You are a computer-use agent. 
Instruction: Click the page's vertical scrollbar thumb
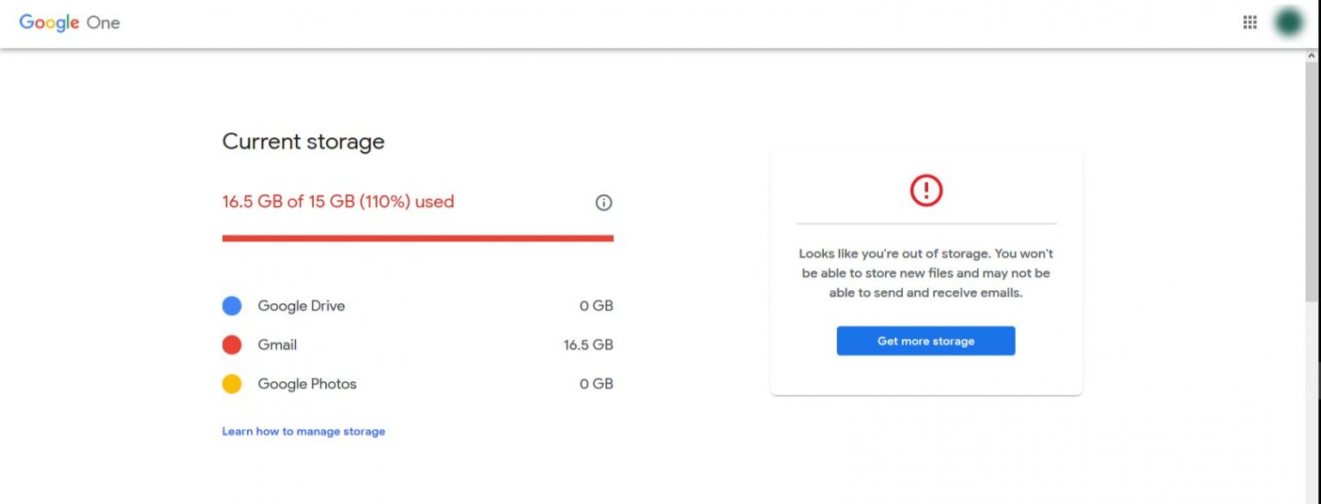(1312, 180)
